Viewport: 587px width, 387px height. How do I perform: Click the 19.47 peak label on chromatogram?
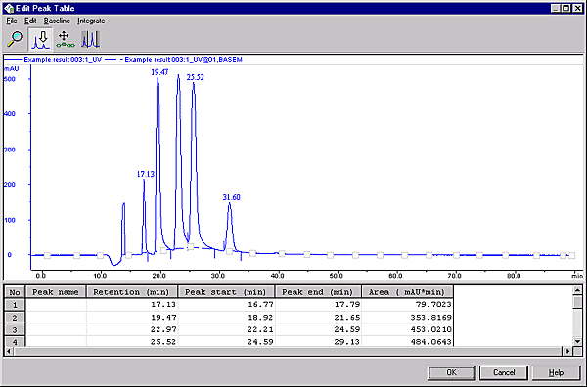(159, 72)
